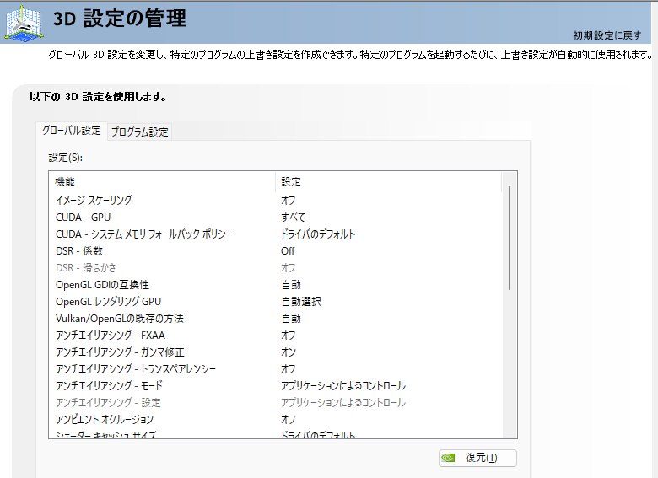Viewport: 658px width, 478px height.
Task: Click オフ value for アンチエイリアシング - トランスペアレンシー
Action: click(x=289, y=368)
